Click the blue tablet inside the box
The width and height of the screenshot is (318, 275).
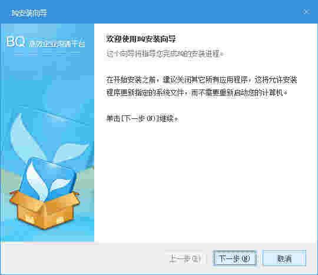pyautogui.click(x=49, y=180)
